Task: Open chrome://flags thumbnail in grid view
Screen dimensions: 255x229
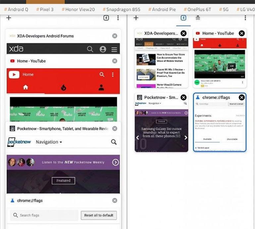Action: point(220,126)
